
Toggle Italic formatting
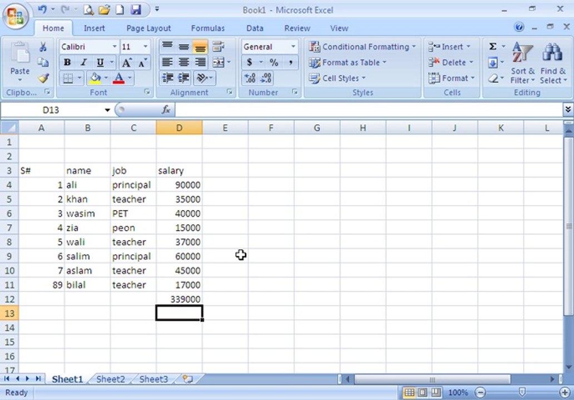coord(83,63)
